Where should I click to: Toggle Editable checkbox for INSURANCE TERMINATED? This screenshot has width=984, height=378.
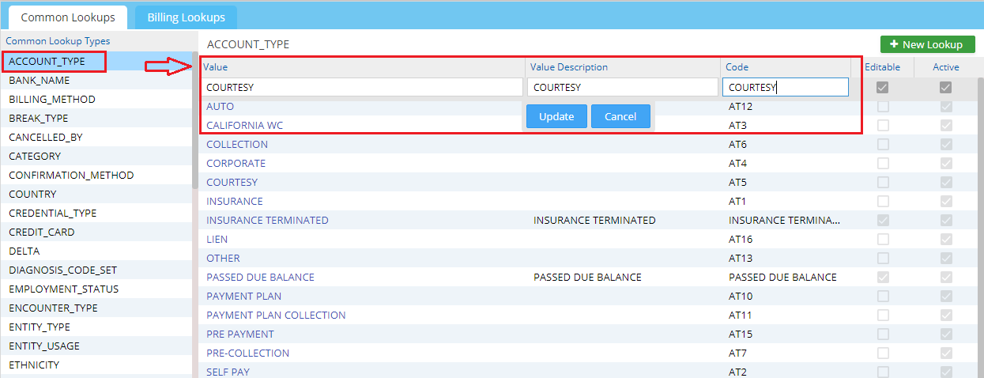click(x=883, y=221)
